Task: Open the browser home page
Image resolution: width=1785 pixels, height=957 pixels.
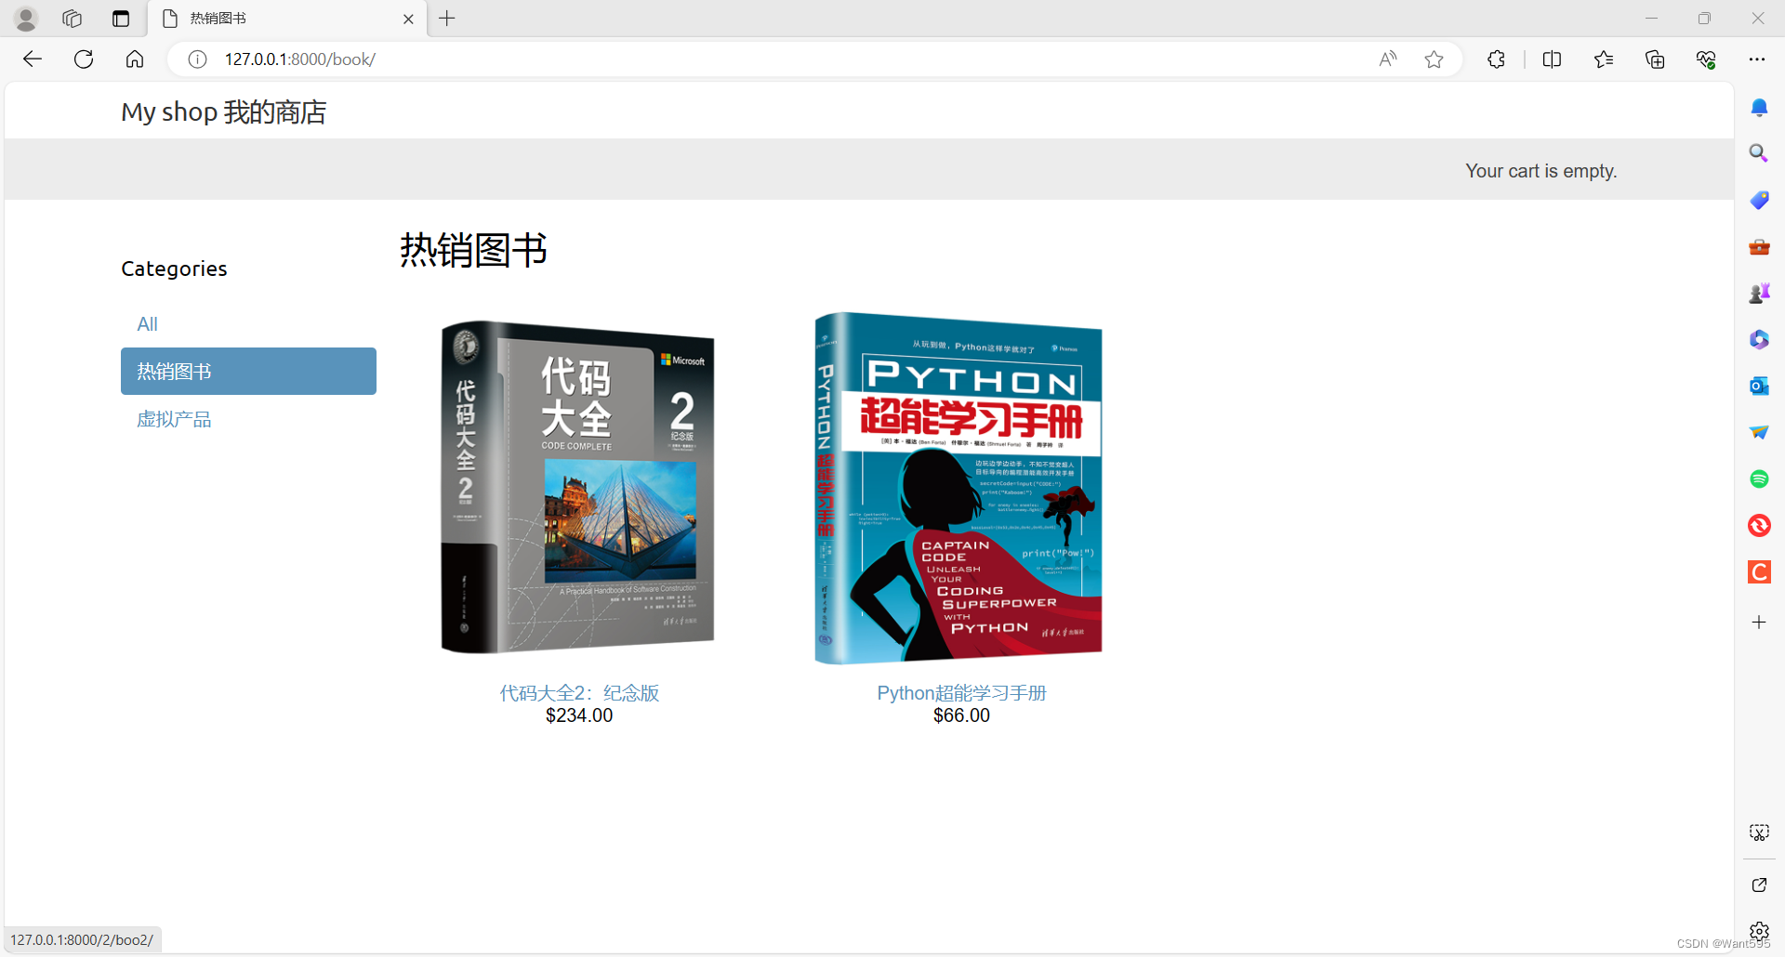Action: [x=135, y=59]
